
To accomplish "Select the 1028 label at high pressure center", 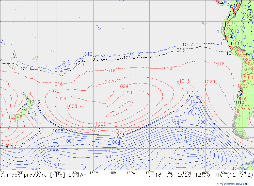I will pyautogui.click(x=128, y=93).
